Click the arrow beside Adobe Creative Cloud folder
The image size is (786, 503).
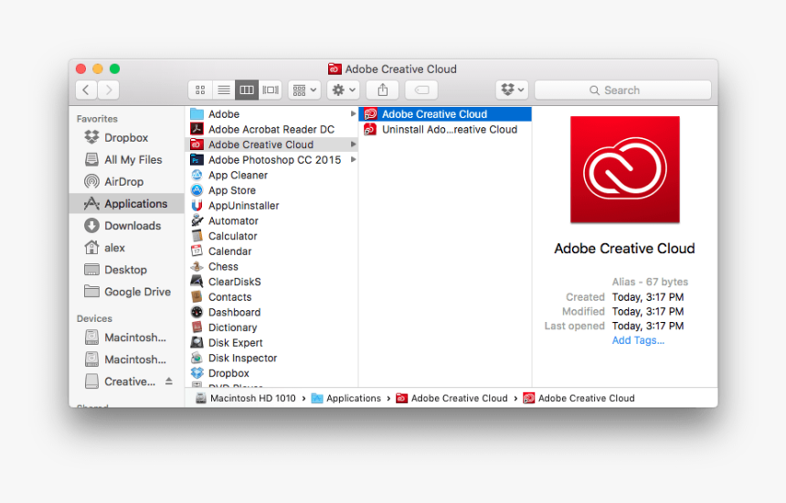(354, 144)
